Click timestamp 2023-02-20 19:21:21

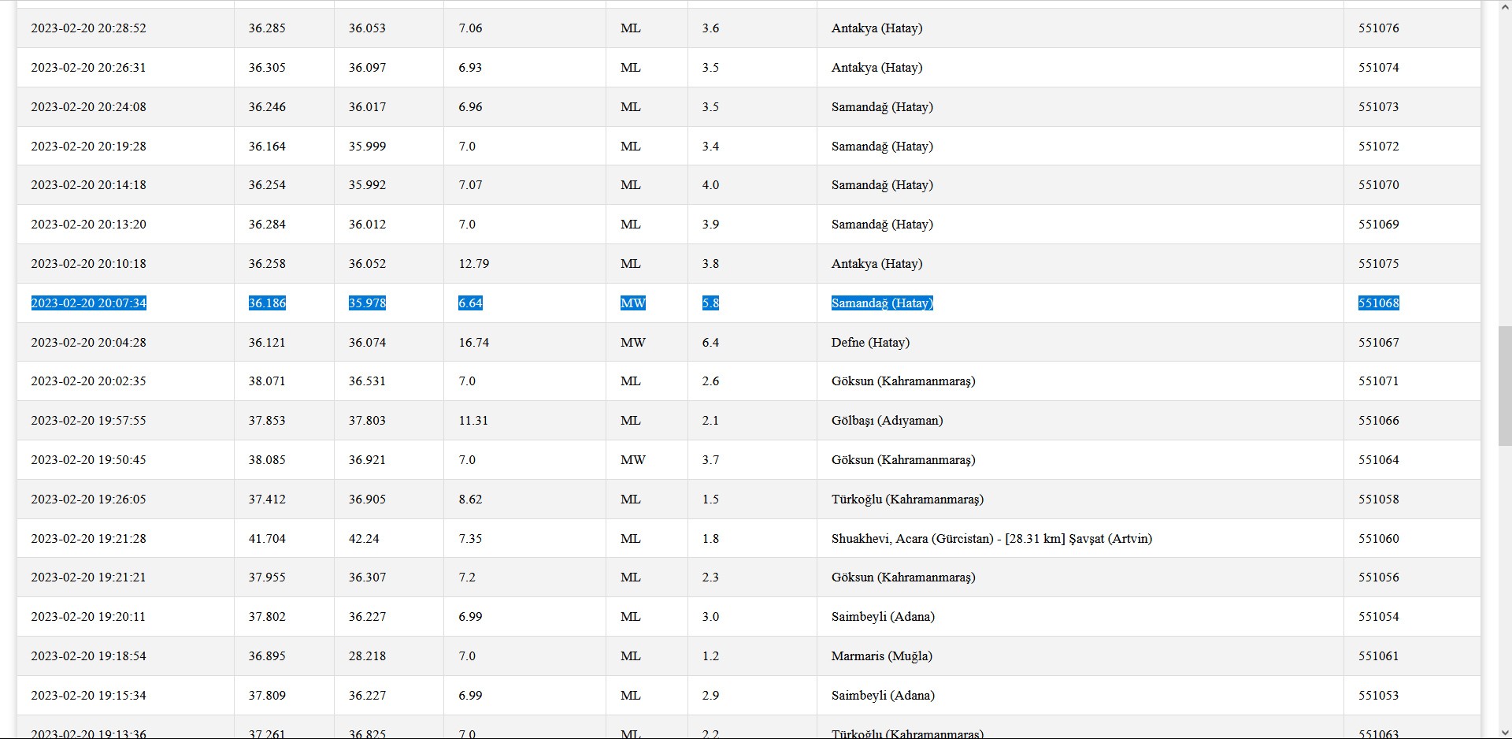(x=89, y=577)
